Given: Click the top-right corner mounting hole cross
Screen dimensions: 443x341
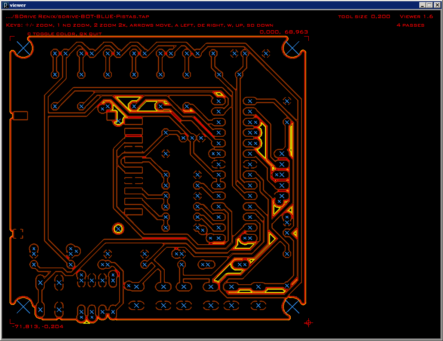Looking at the screenshot, I should pos(293,49).
